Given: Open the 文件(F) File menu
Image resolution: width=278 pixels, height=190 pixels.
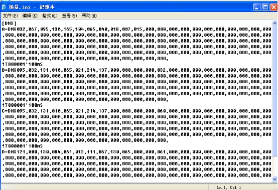Looking at the screenshot, I should (x=10, y=16).
